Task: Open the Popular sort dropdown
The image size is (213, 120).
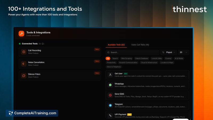Action: coord(169,52)
